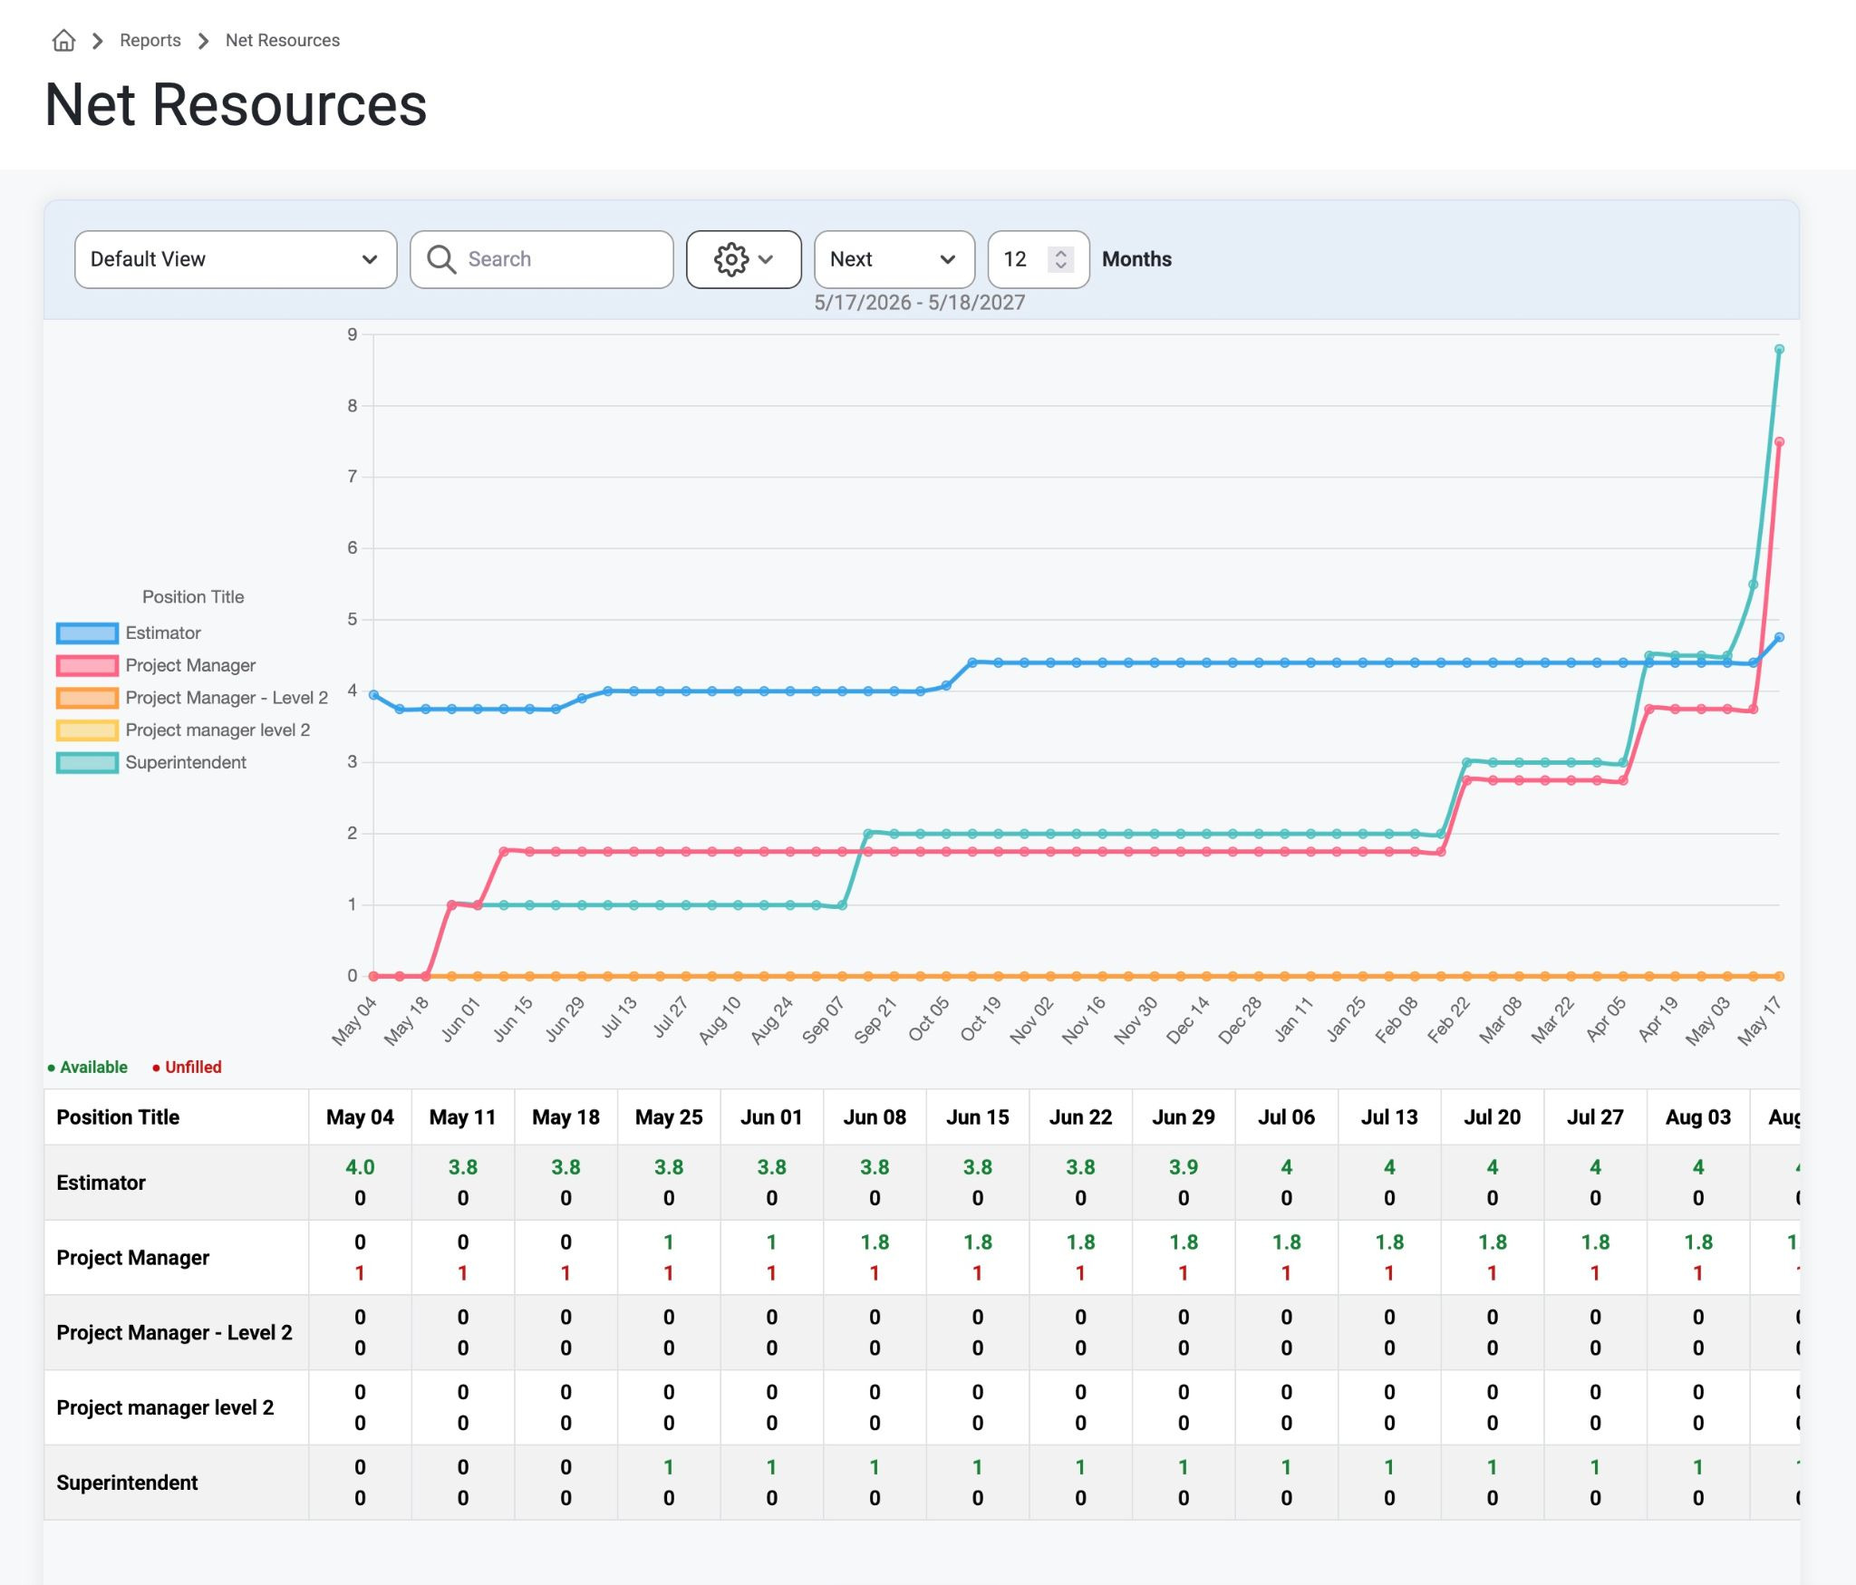The height and width of the screenshot is (1585, 1856).
Task: Click Project manager level 2 yellow swatch
Action: (87, 730)
